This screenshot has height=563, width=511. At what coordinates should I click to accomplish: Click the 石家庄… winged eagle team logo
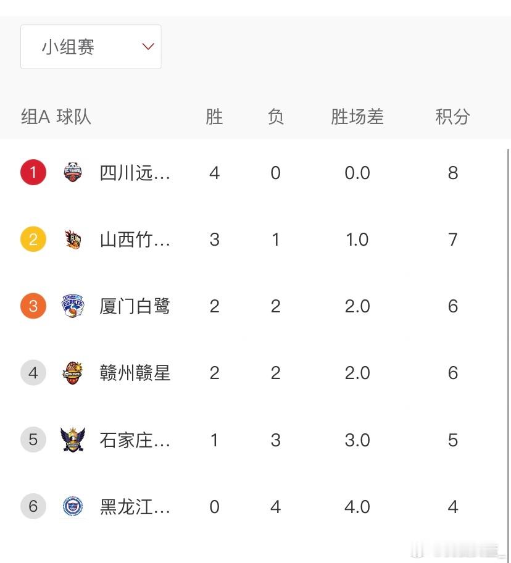tap(73, 440)
